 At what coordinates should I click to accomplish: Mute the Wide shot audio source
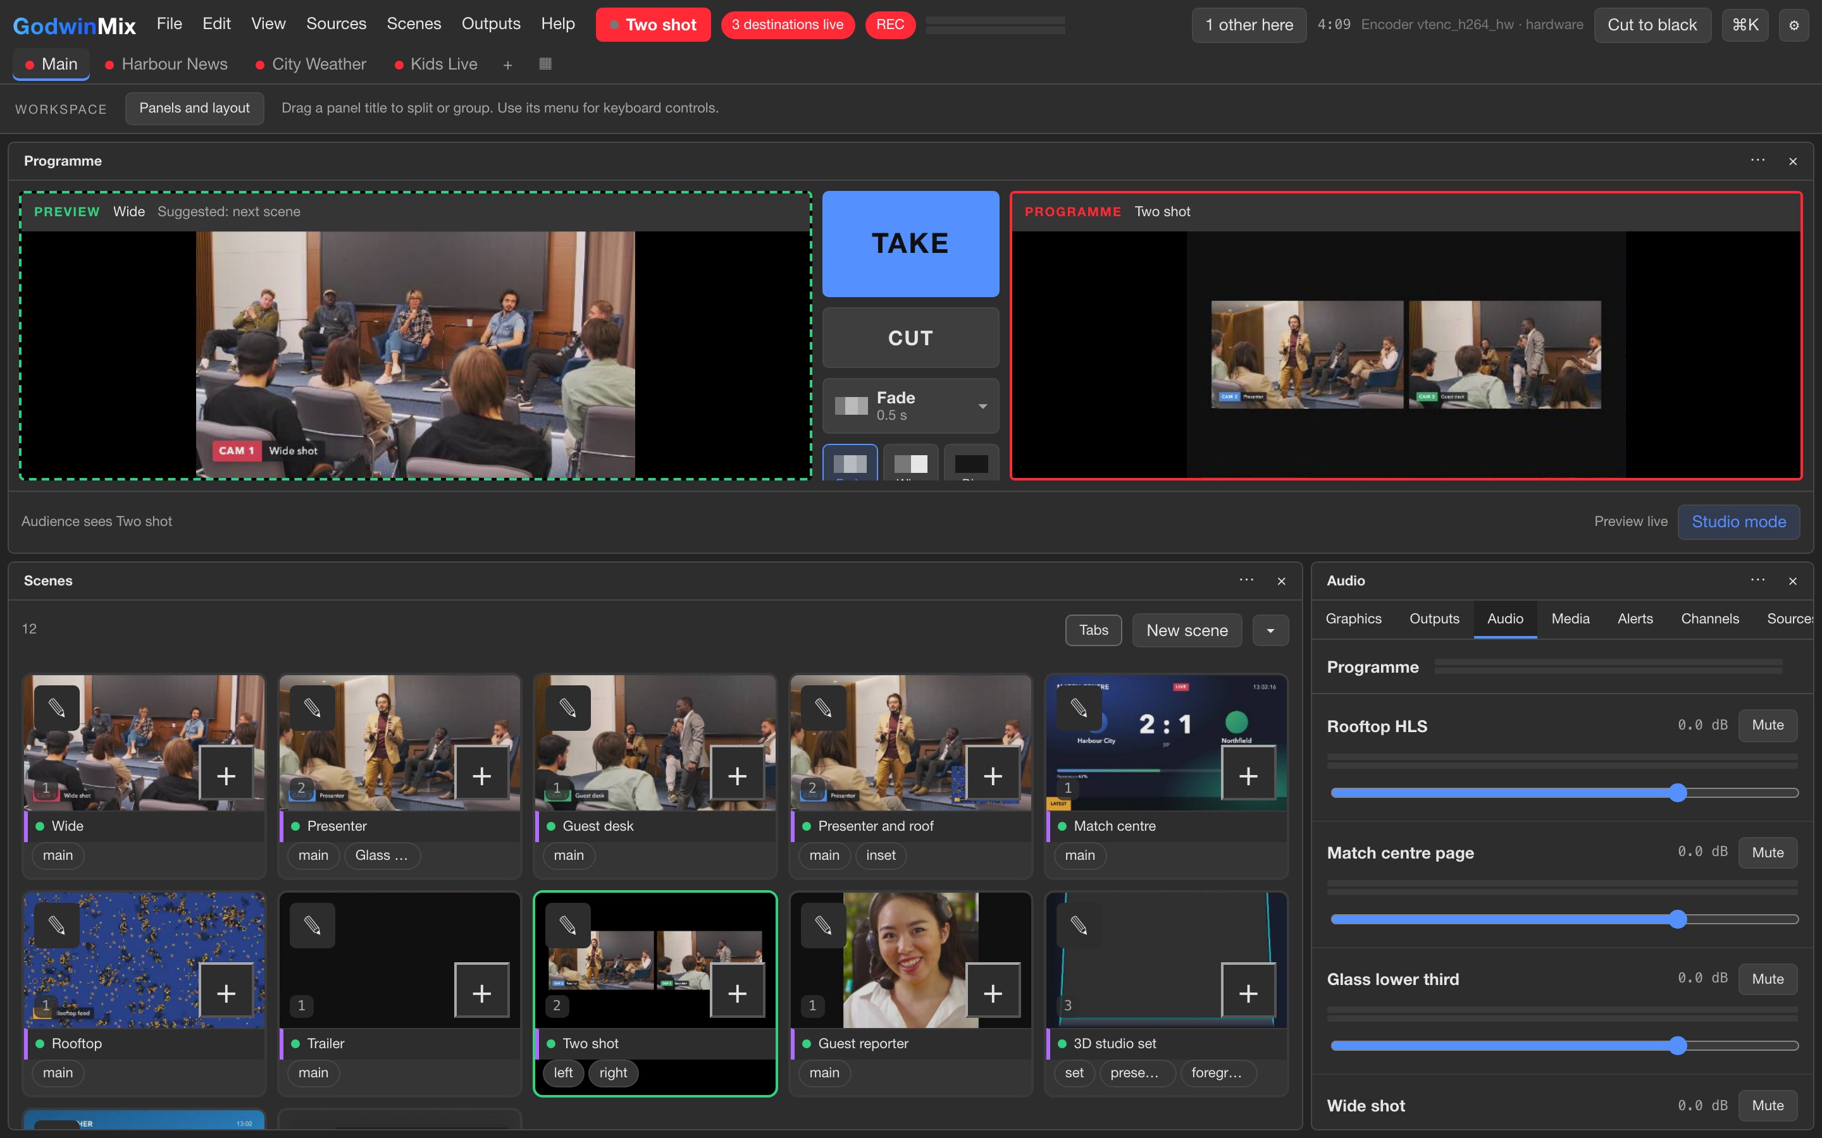tap(1767, 1105)
